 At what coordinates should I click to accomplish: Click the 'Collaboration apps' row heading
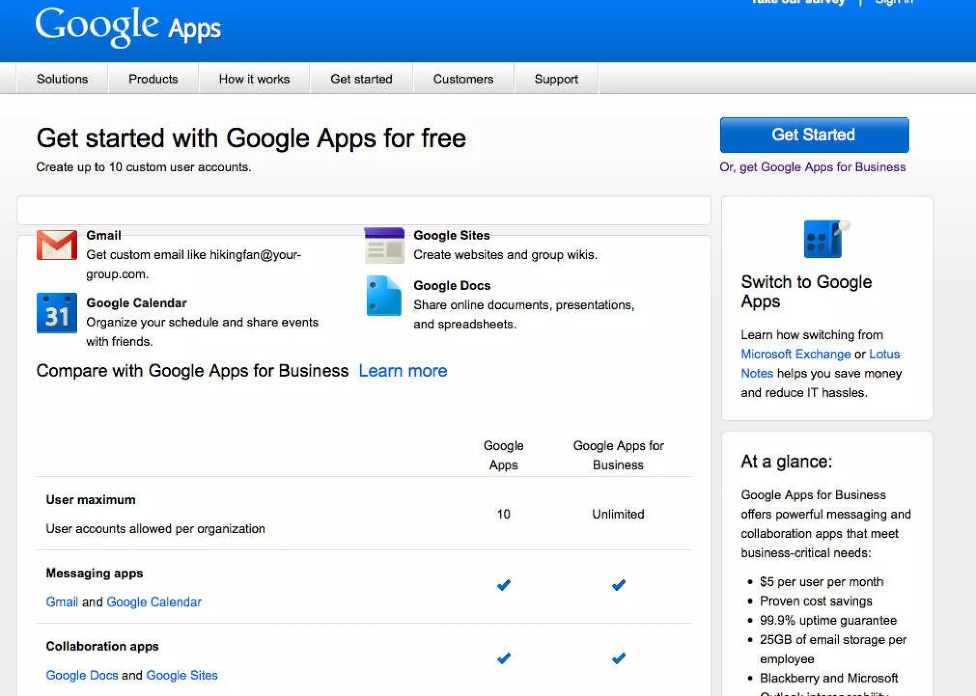pyautogui.click(x=102, y=646)
